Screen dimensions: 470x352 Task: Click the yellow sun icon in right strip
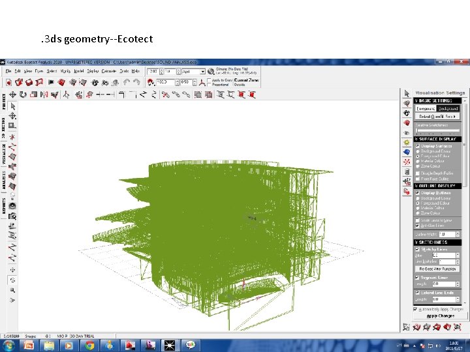click(407, 142)
